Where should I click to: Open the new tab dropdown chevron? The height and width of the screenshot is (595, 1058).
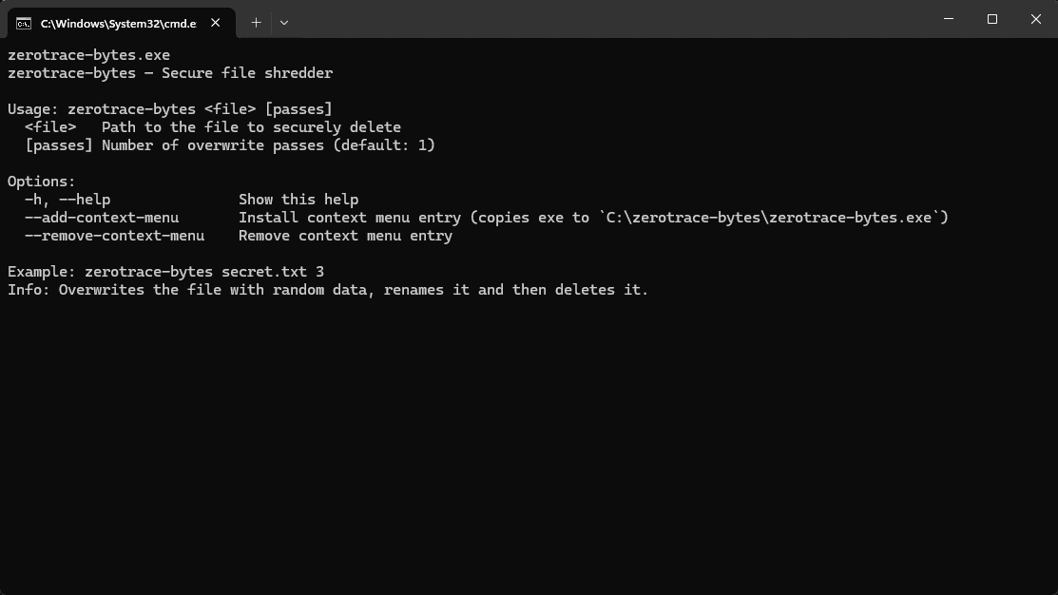click(x=283, y=22)
